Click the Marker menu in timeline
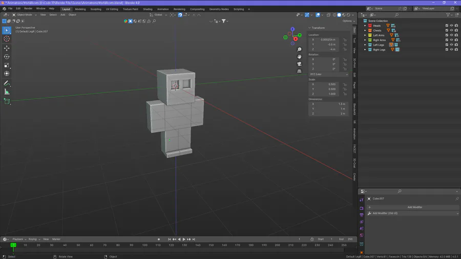The width and height of the screenshot is (461, 259). click(56, 240)
